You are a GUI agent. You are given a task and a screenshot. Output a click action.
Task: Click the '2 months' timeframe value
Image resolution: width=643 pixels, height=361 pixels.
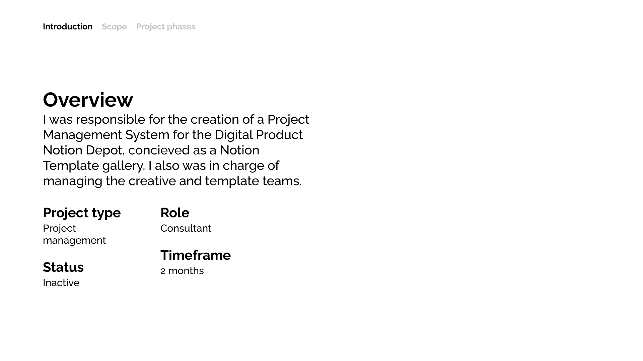click(182, 271)
